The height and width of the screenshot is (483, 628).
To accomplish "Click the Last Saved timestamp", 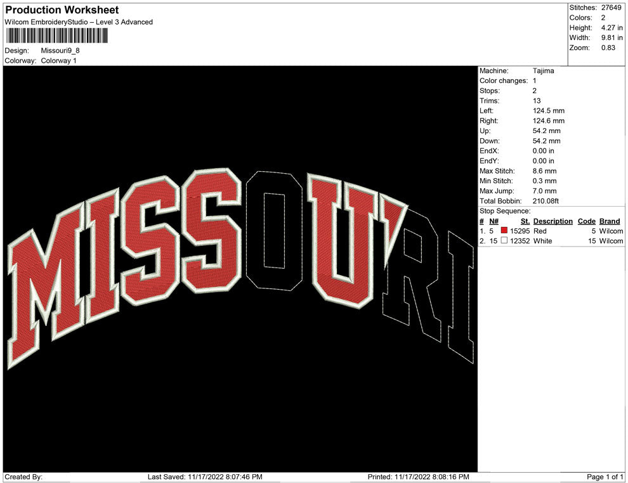I will (x=205, y=477).
